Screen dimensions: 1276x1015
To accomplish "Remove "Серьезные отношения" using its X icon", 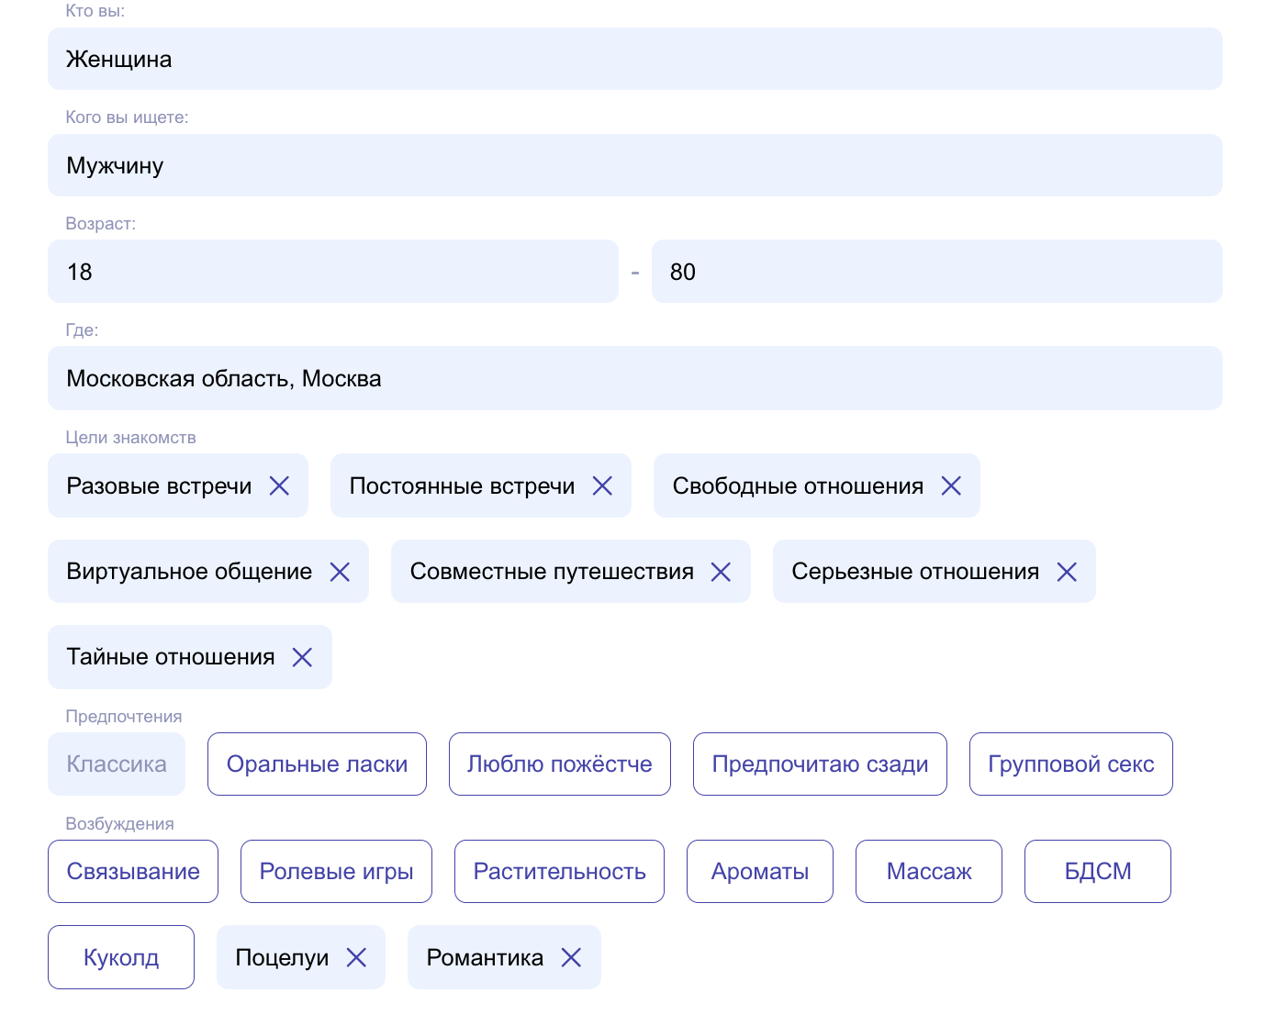I will coord(1068,571).
